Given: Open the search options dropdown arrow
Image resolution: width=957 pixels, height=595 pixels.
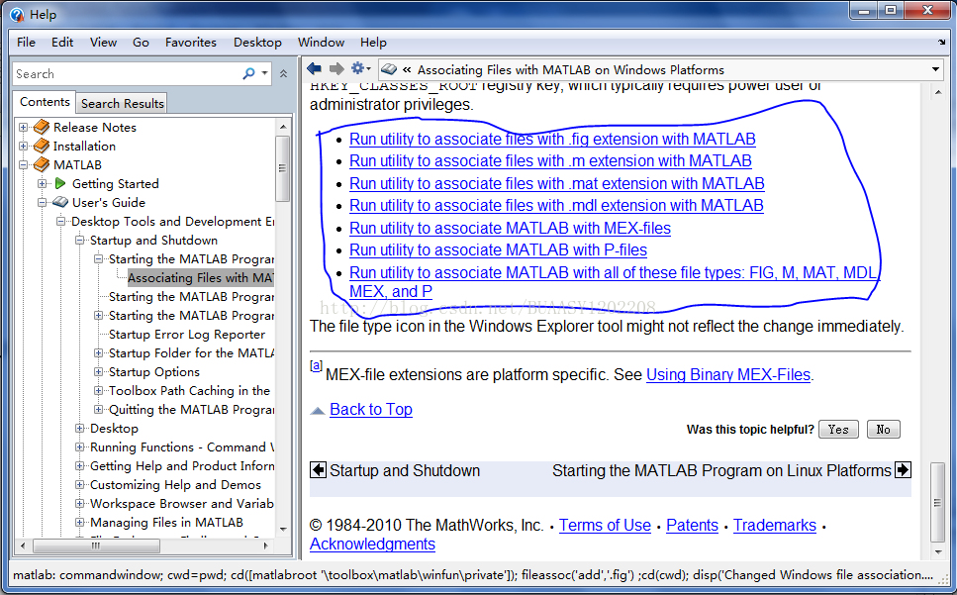Looking at the screenshot, I should (265, 73).
